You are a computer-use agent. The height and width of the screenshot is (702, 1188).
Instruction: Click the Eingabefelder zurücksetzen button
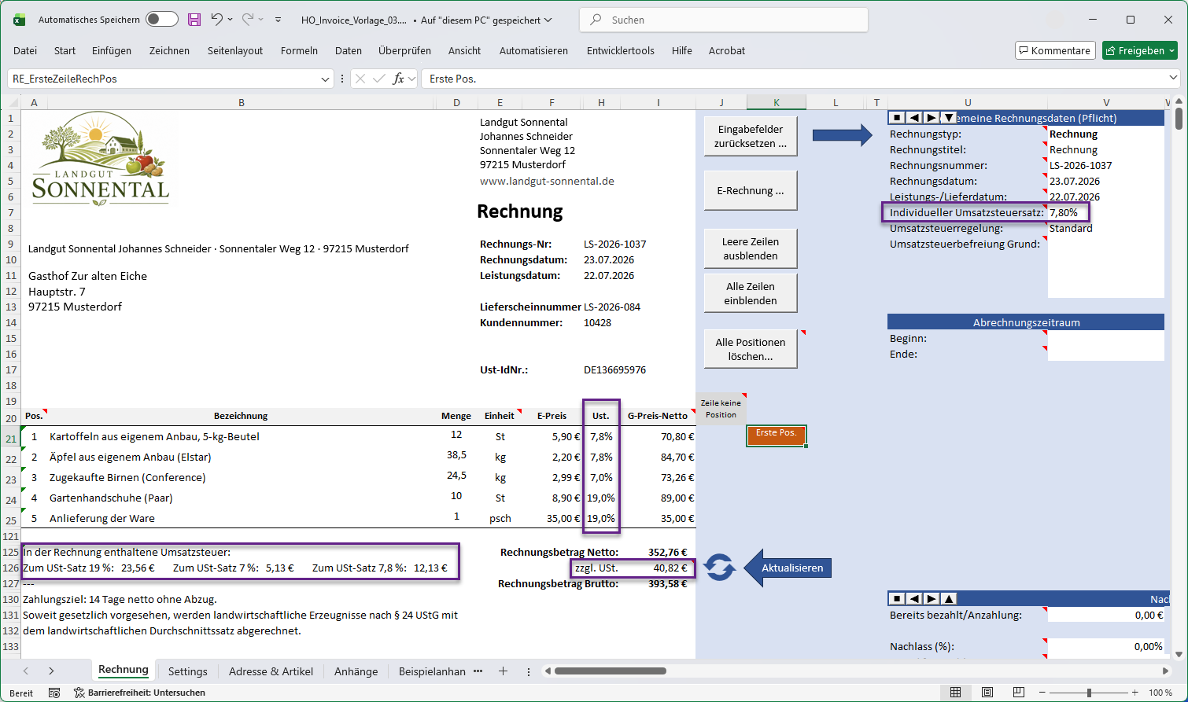click(750, 136)
